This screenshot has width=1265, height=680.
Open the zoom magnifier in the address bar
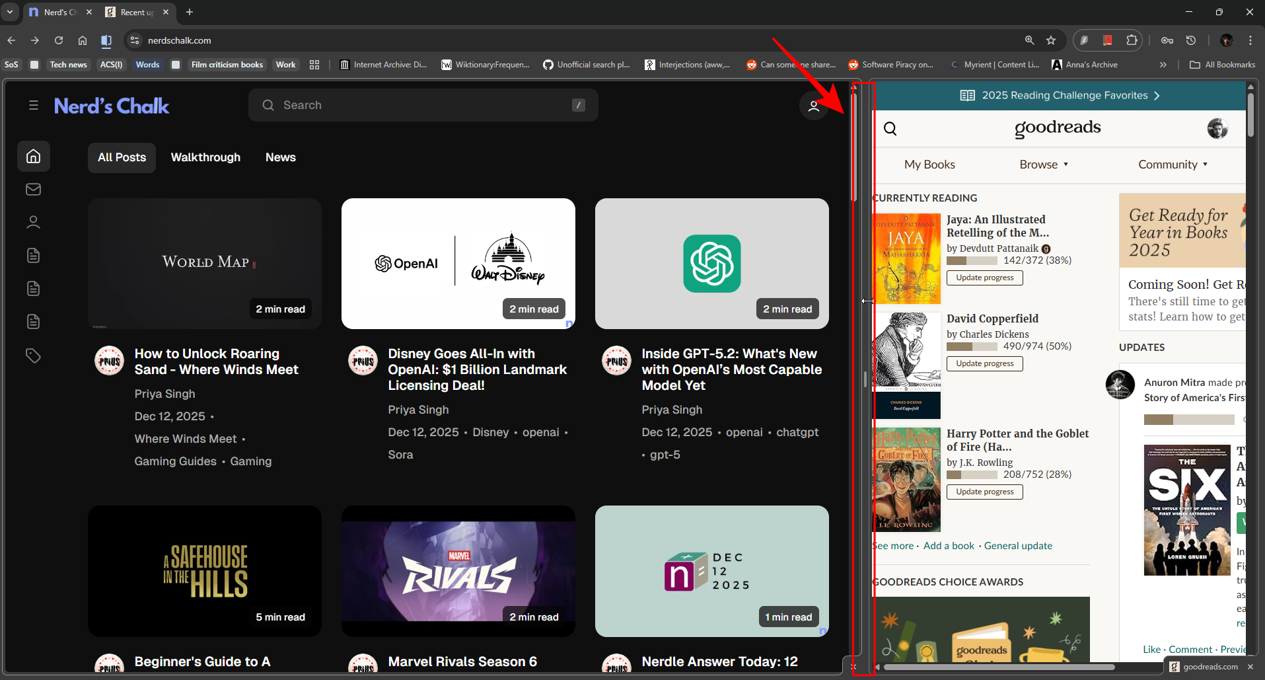coord(1029,40)
